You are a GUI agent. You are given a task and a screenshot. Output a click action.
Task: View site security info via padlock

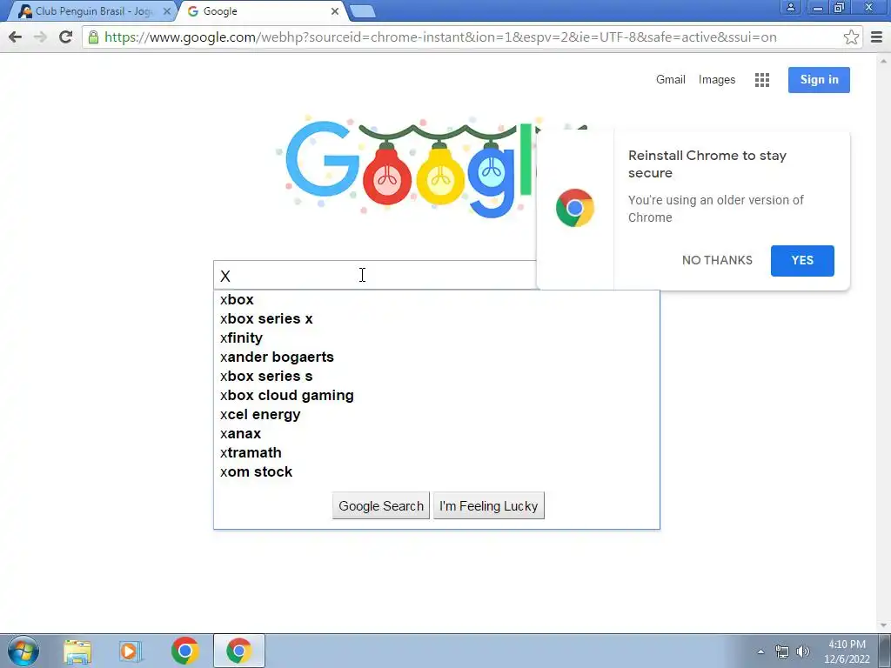click(x=93, y=37)
